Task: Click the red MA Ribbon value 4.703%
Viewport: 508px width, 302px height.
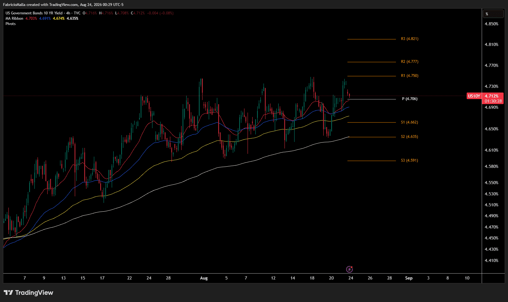Action: [x=31, y=18]
